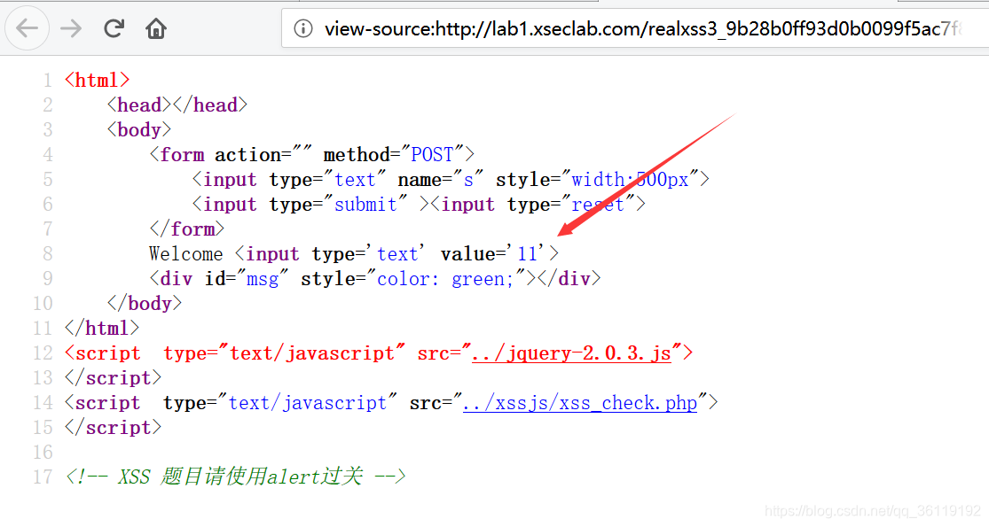Go back to the previous page

click(27, 28)
